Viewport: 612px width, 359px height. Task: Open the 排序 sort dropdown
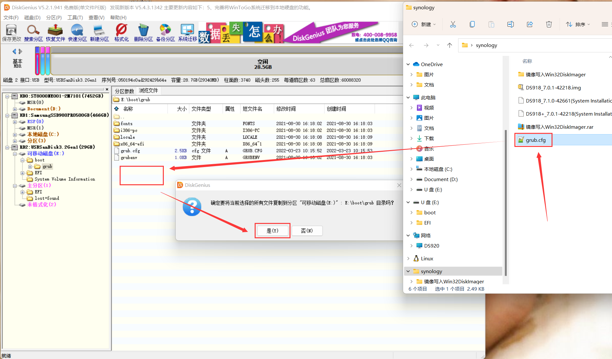click(578, 24)
